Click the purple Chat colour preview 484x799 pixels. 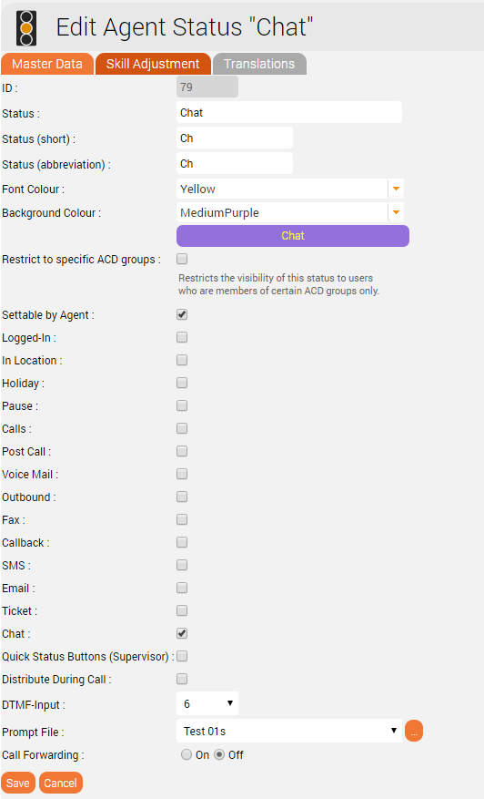tap(293, 236)
